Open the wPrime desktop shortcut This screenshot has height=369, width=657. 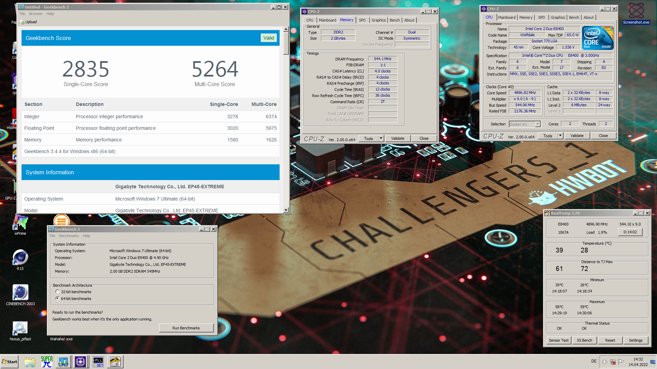click(x=20, y=224)
